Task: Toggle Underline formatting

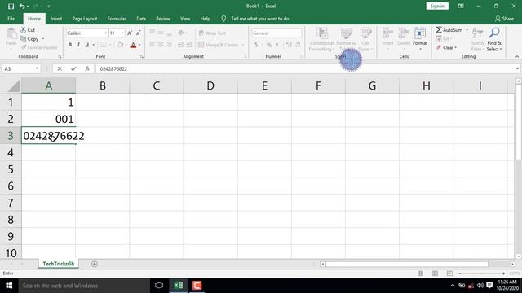Action: (x=86, y=45)
